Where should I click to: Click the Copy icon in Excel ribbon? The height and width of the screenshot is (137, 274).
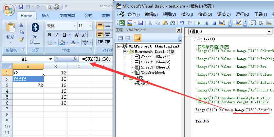point(21,32)
